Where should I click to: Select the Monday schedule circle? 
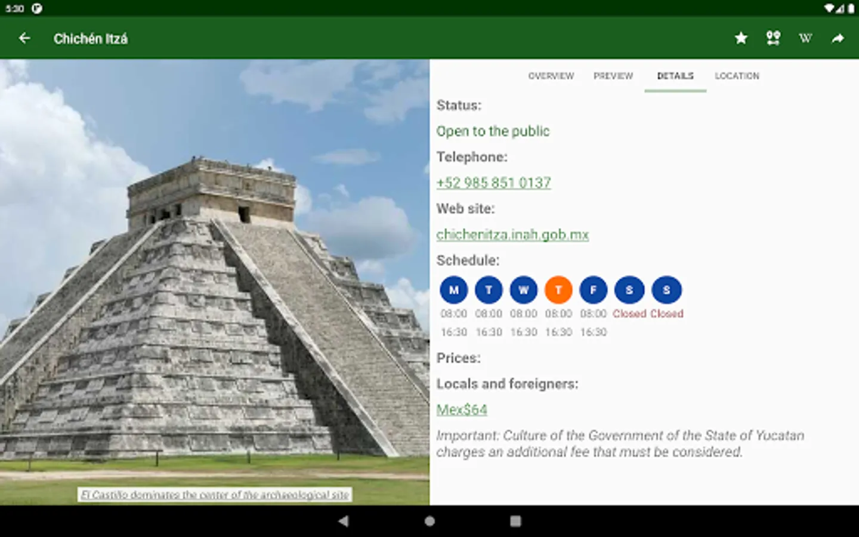coord(454,290)
